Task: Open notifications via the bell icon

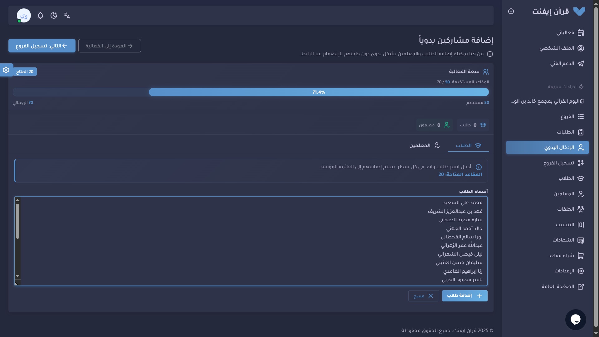Action: (x=40, y=15)
